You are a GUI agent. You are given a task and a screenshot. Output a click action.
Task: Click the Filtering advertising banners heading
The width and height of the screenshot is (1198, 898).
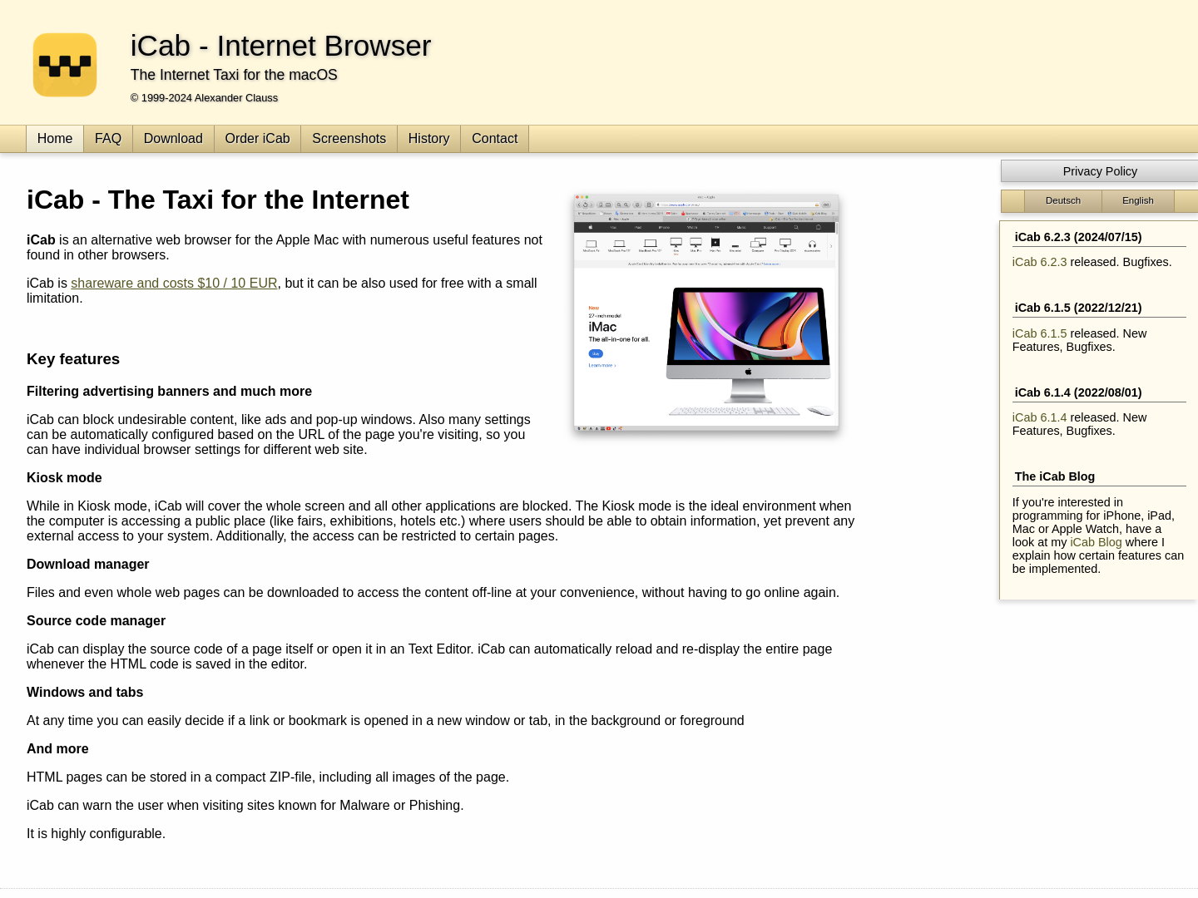click(x=170, y=392)
